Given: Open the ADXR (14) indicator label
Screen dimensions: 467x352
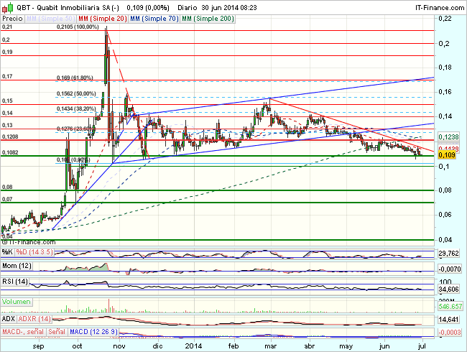Looking at the screenshot, I should (34, 318).
